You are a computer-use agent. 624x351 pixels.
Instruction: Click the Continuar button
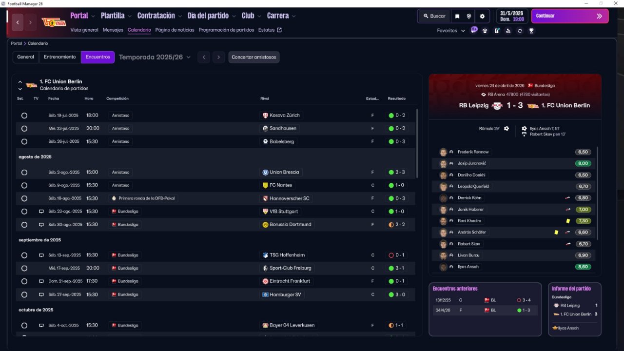[x=570, y=16]
